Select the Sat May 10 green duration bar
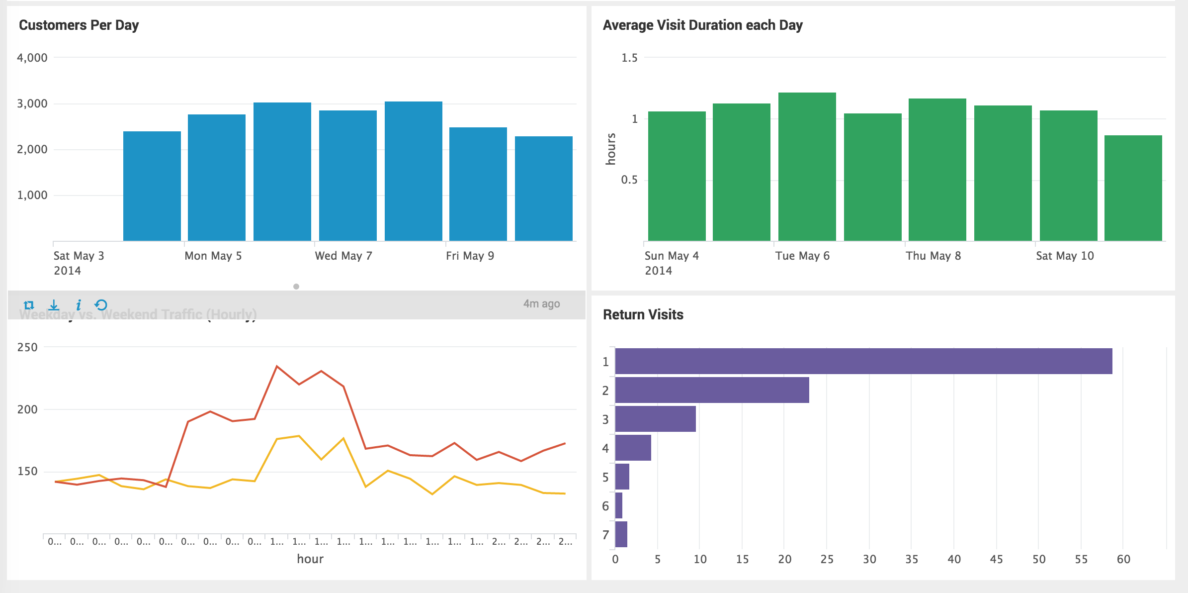The image size is (1188, 593). (1069, 176)
